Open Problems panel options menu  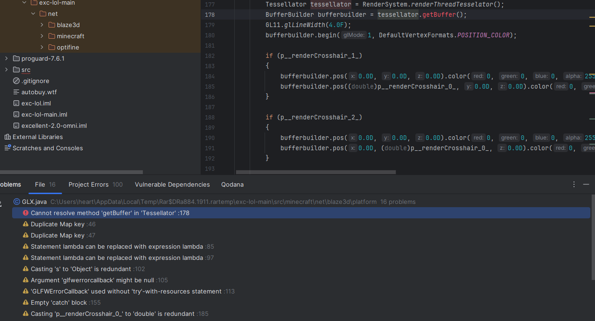[574, 184]
